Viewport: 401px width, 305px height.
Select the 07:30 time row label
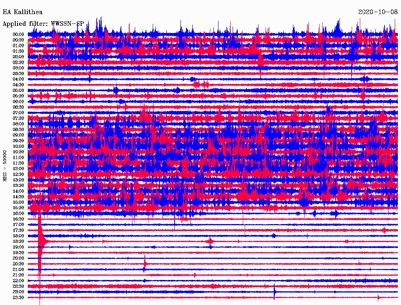[18, 118]
